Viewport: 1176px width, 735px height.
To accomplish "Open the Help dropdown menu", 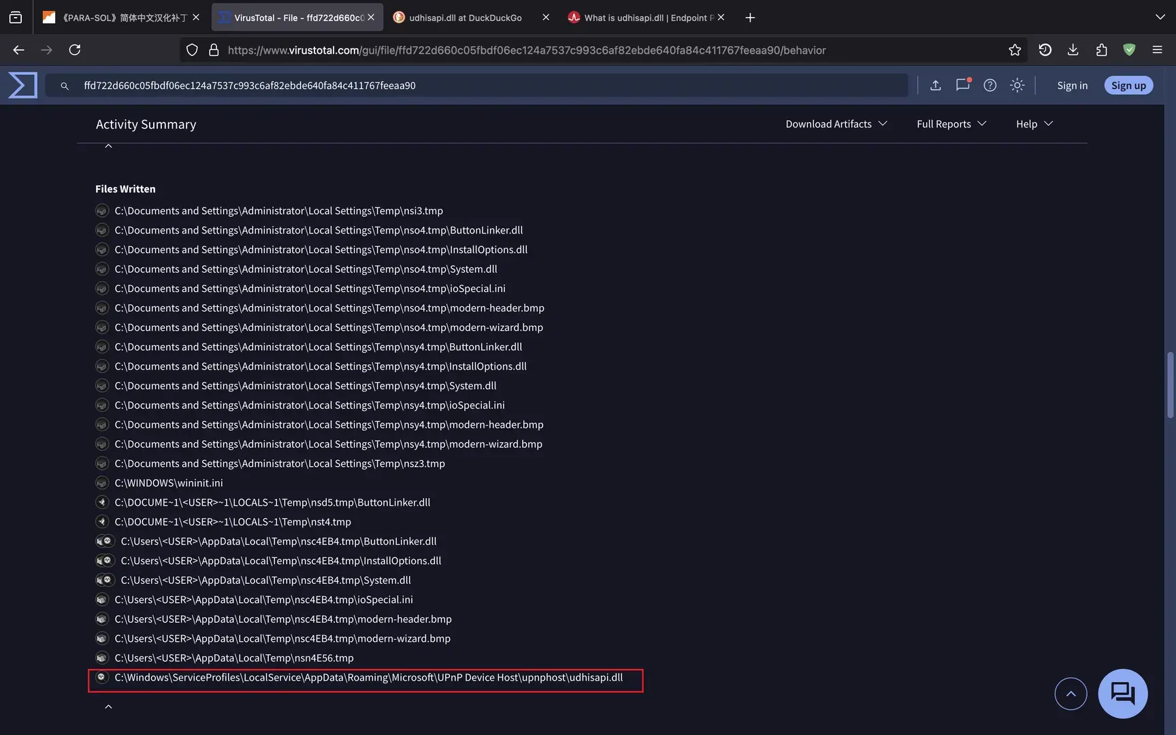I will (1034, 124).
